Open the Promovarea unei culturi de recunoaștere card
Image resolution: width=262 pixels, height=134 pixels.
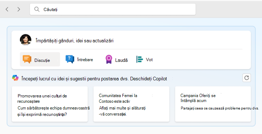tap(50, 104)
